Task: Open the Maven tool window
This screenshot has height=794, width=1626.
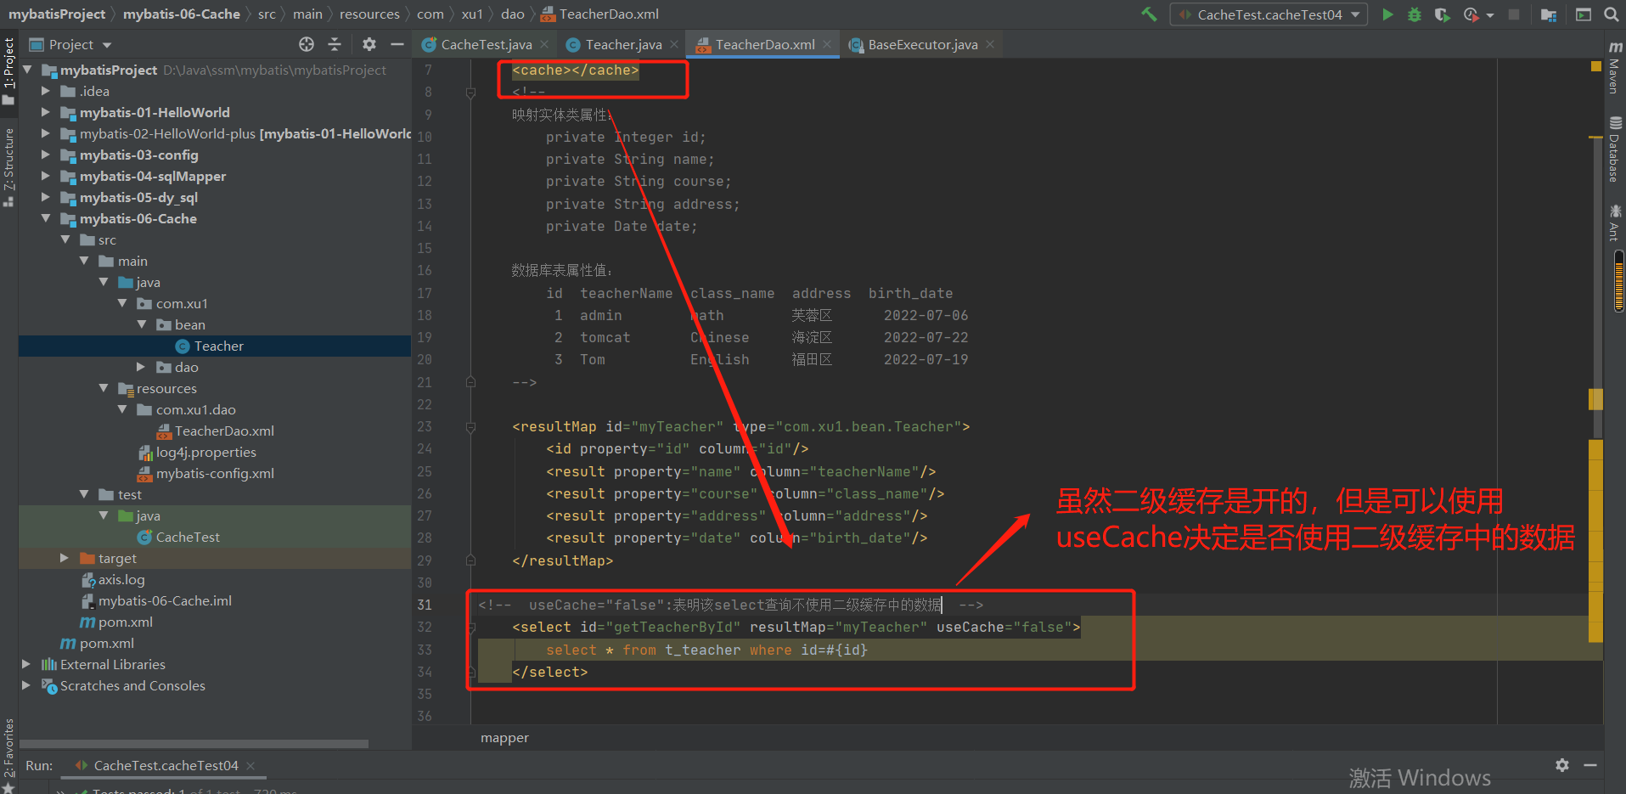Action: (1615, 66)
